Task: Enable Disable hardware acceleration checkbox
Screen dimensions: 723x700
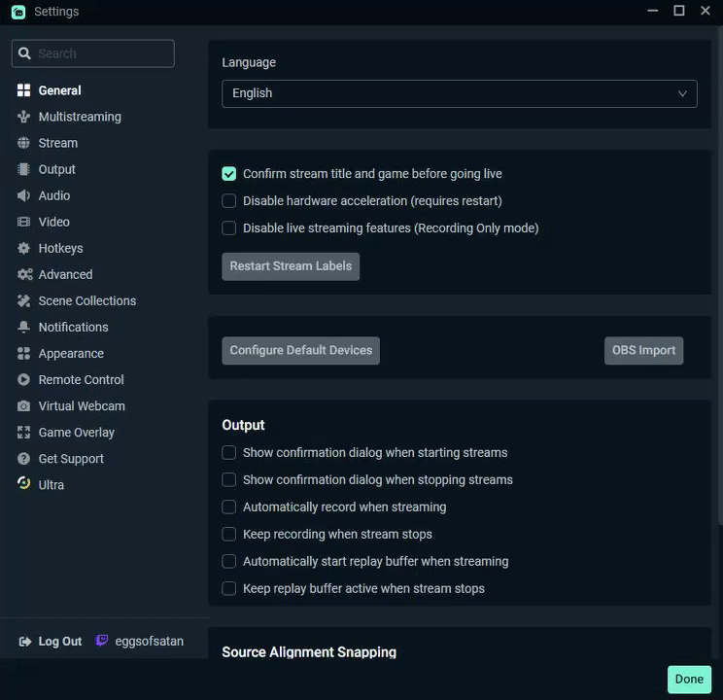Action: click(x=228, y=201)
